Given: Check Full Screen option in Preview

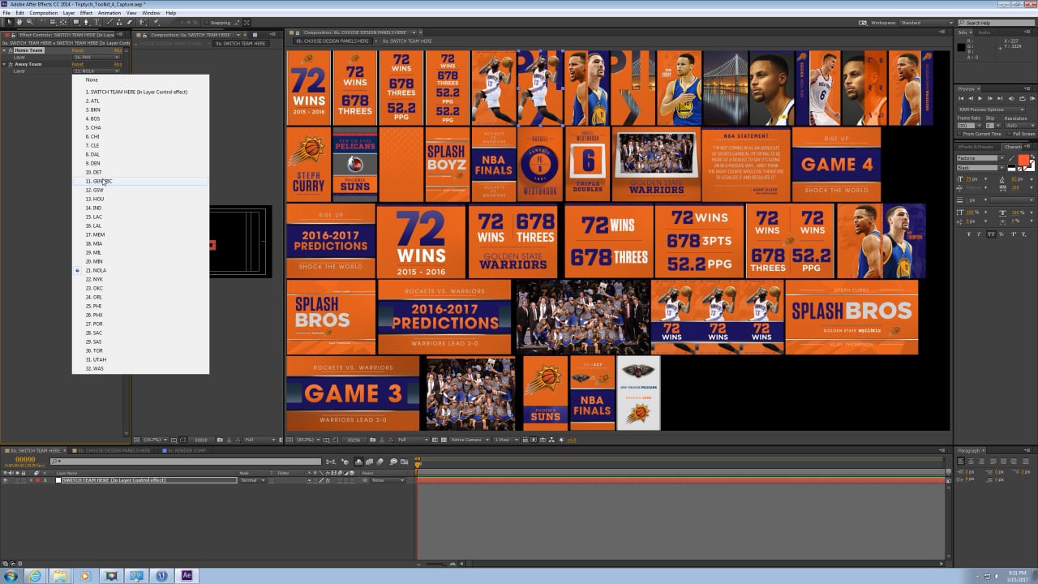Looking at the screenshot, I should pyautogui.click(x=1008, y=134).
